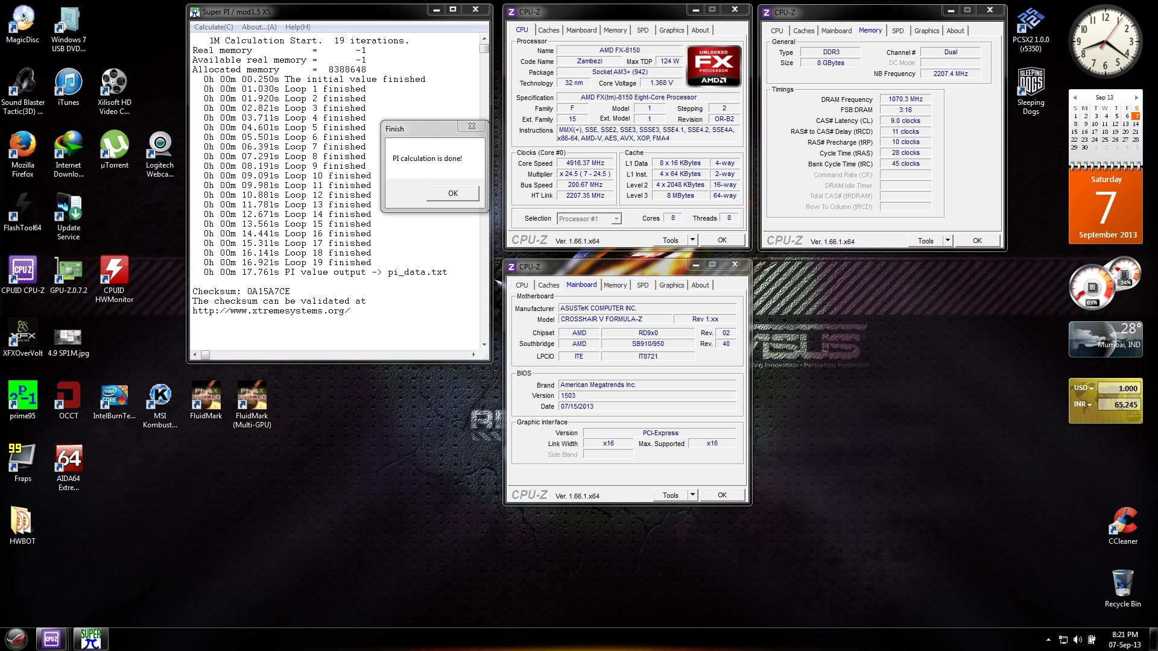Launch prime95 desktop icon
This screenshot has height=651, width=1158.
[22, 400]
